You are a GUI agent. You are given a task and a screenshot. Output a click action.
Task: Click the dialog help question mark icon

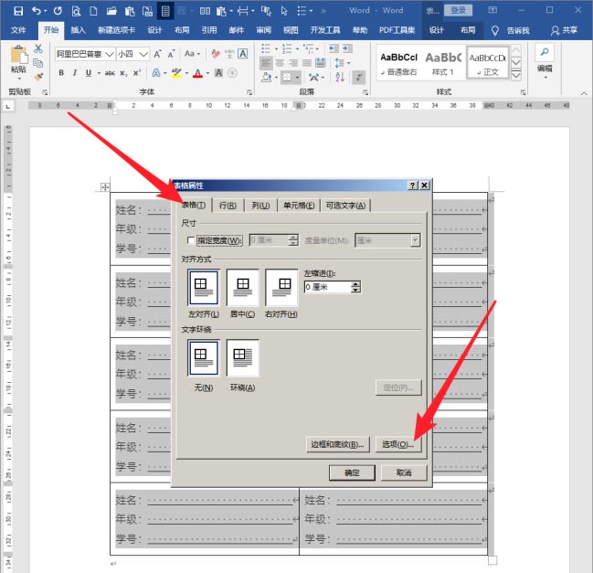point(412,186)
